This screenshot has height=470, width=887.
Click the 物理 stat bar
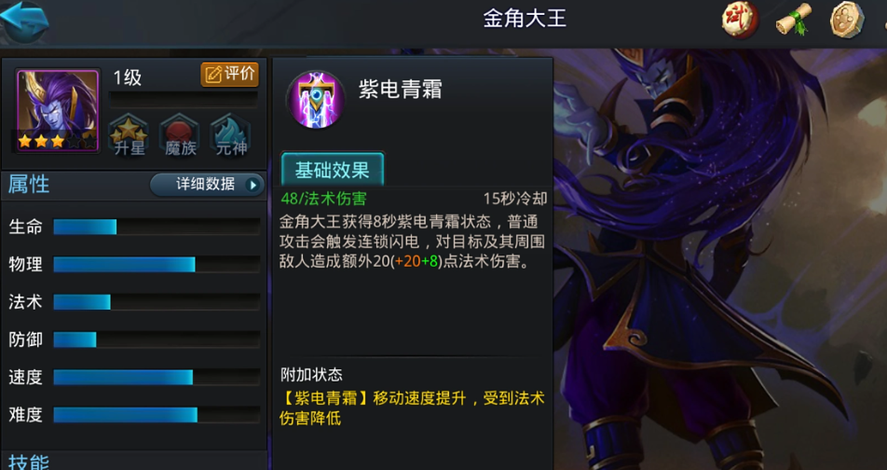coord(157,264)
